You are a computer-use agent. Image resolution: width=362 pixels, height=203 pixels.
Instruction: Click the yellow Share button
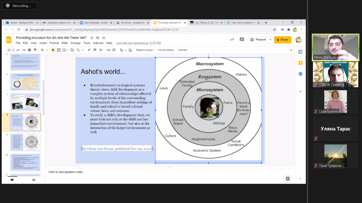[x=282, y=39]
